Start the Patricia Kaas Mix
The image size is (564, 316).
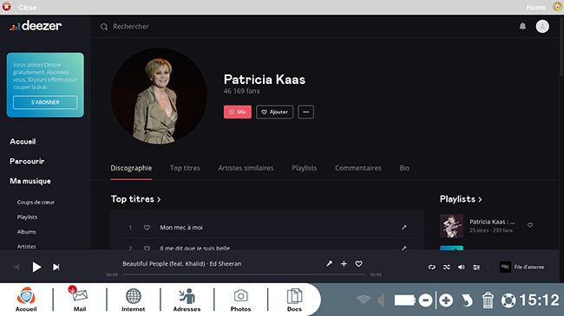pyautogui.click(x=238, y=112)
